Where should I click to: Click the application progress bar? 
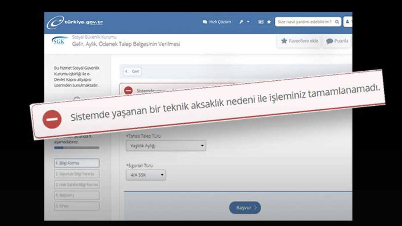tap(76, 148)
